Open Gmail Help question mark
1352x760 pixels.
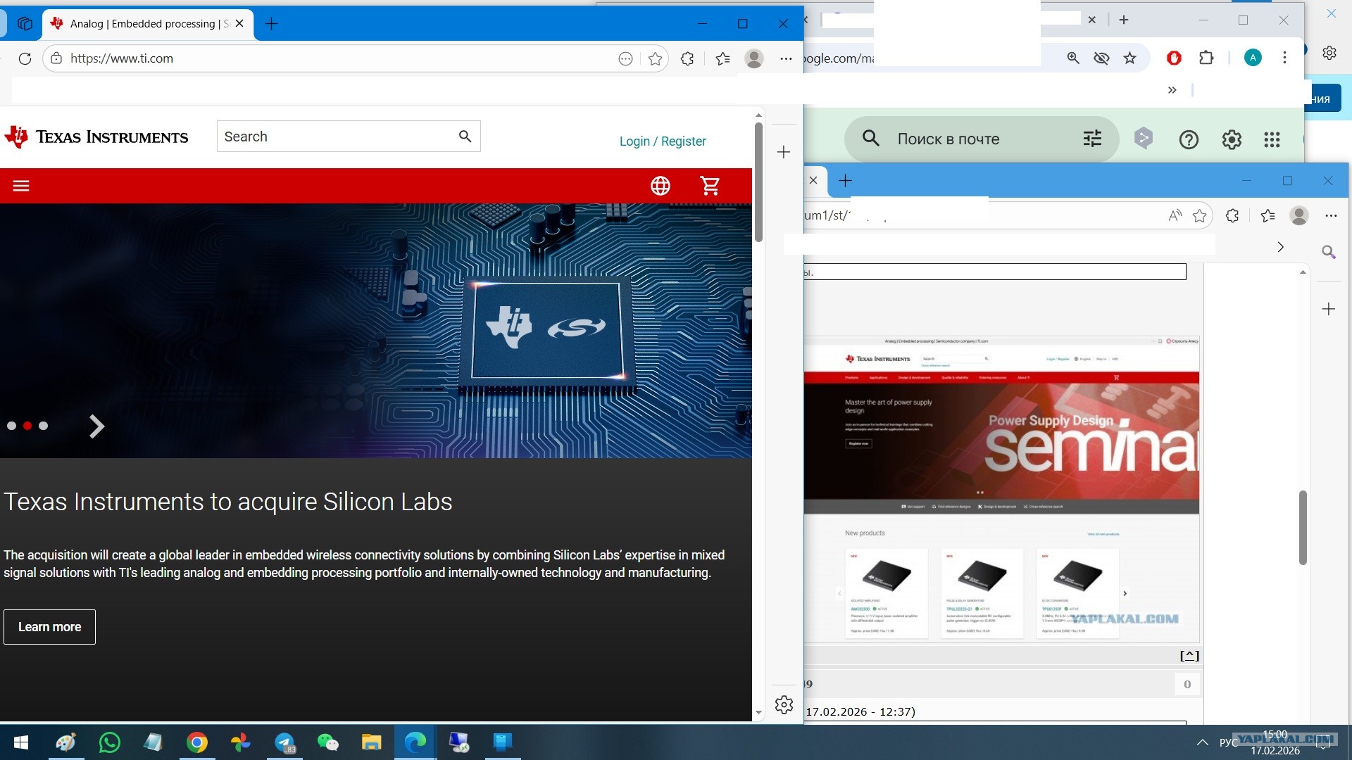tap(1189, 139)
